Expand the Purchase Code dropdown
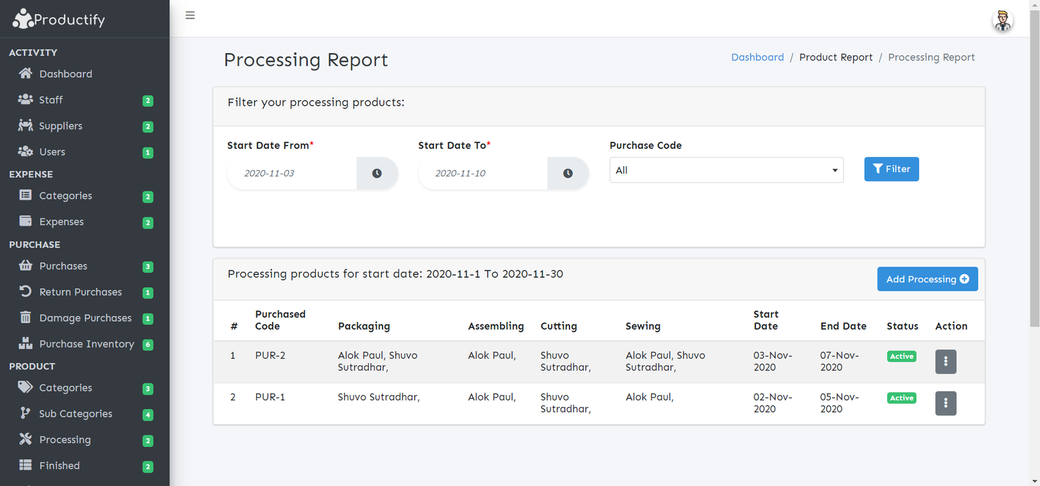Viewport: 1040px width, 486px height. tap(726, 170)
